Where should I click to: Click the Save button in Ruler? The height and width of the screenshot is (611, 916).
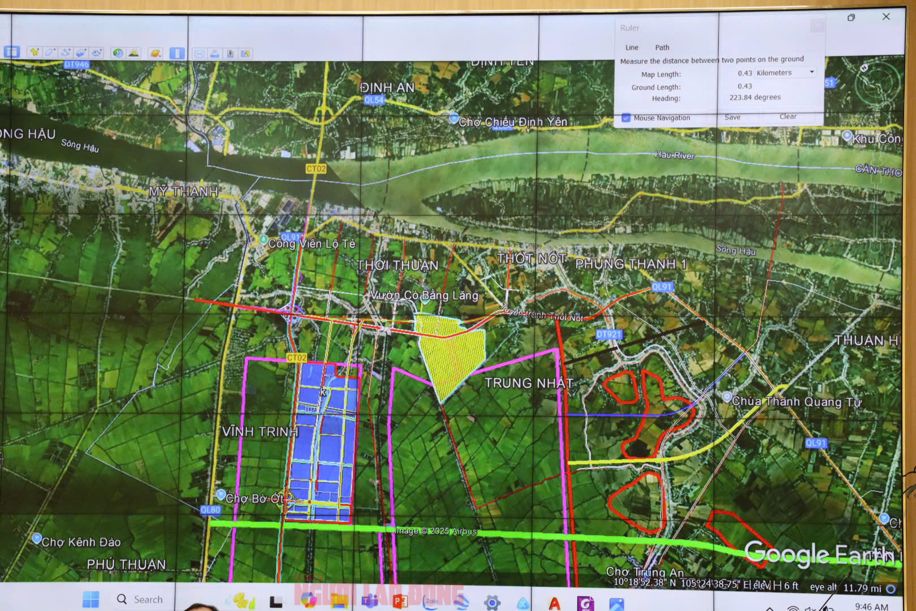pyautogui.click(x=732, y=117)
